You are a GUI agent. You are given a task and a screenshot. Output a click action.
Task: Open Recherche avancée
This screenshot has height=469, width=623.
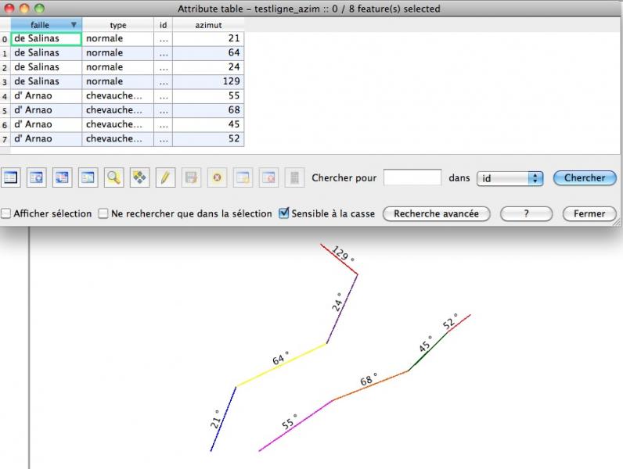pyautogui.click(x=436, y=213)
